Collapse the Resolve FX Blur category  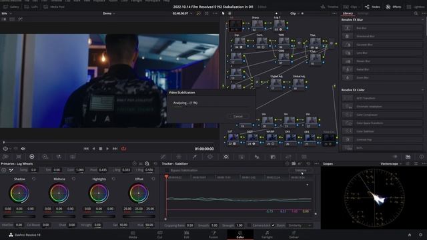pos(422,20)
